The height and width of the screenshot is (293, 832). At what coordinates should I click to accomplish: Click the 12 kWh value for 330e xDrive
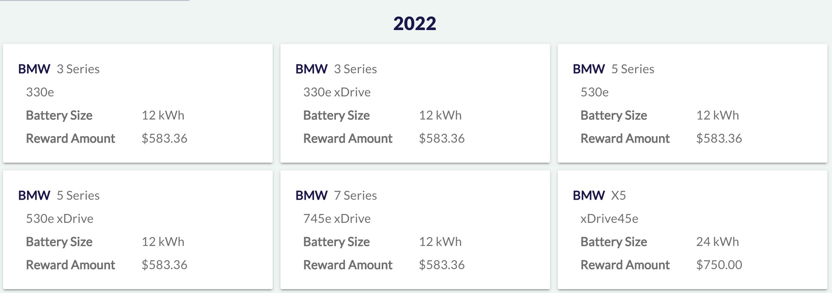pyautogui.click(x=440, y=115)
